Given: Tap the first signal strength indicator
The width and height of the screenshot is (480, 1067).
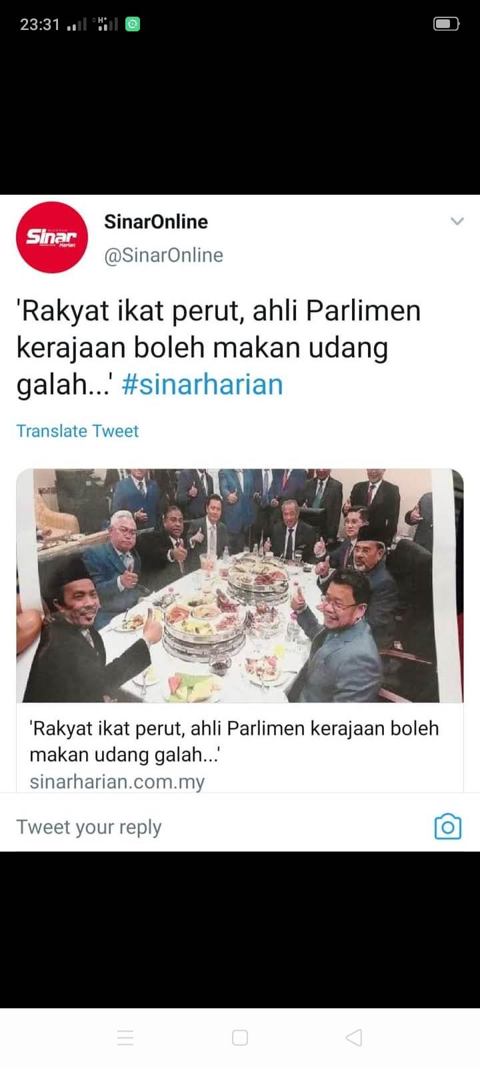Looking at the screenshot, I should pos(77,25).
